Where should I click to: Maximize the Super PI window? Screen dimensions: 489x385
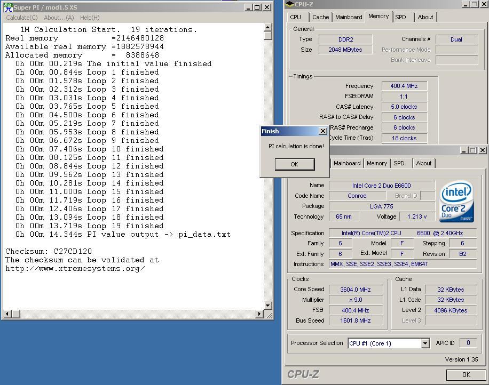tap(257, 7)
